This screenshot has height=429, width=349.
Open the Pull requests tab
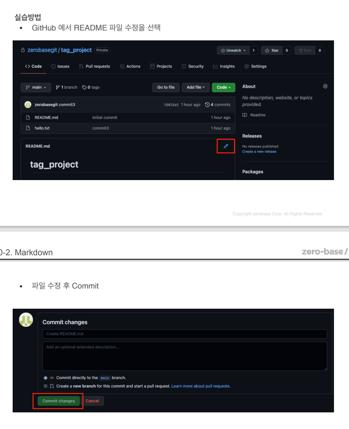coord(94,66)
